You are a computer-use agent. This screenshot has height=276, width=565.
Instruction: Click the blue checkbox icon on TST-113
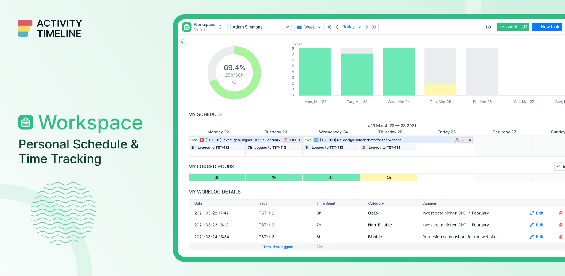[317, 140]
